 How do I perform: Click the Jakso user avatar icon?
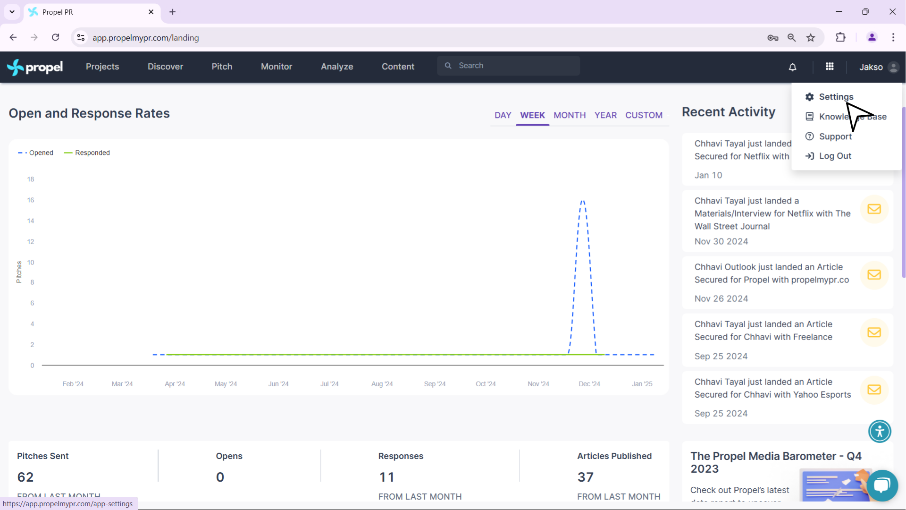click(893, 67)
